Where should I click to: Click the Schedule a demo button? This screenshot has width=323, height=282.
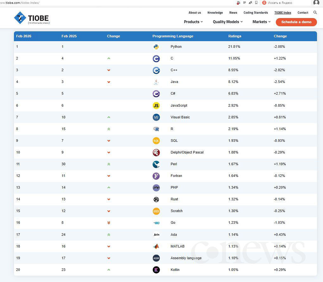tap(296, 22)
